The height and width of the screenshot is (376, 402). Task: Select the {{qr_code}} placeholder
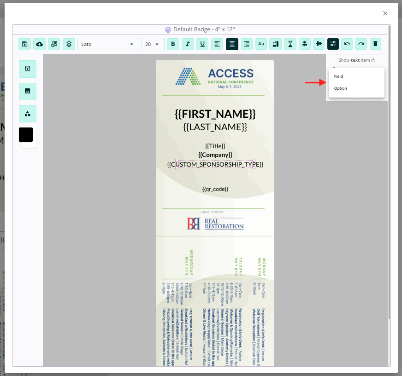(215, 189)
